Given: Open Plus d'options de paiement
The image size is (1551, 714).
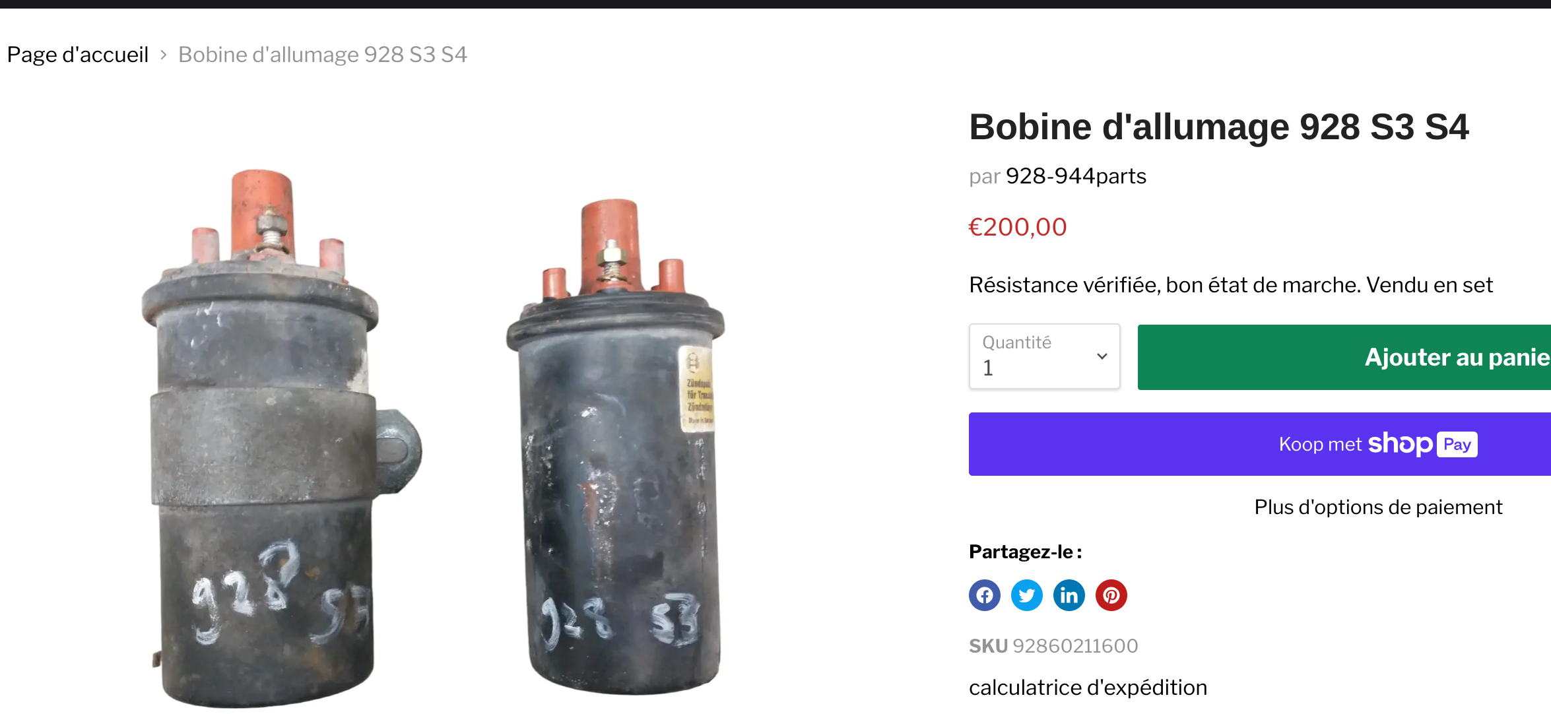Looking at the screenshot, I should 1378,507.
